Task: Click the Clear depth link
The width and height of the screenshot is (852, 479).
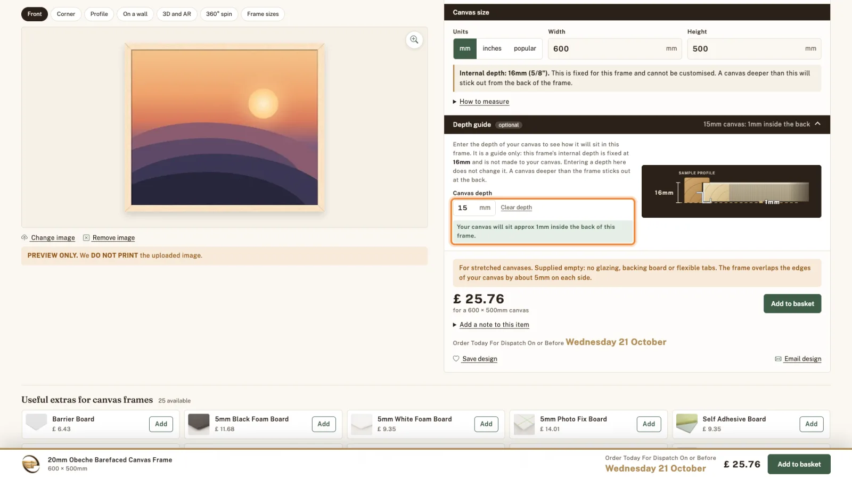Action: pyautogui.click(x=516, y=208)
